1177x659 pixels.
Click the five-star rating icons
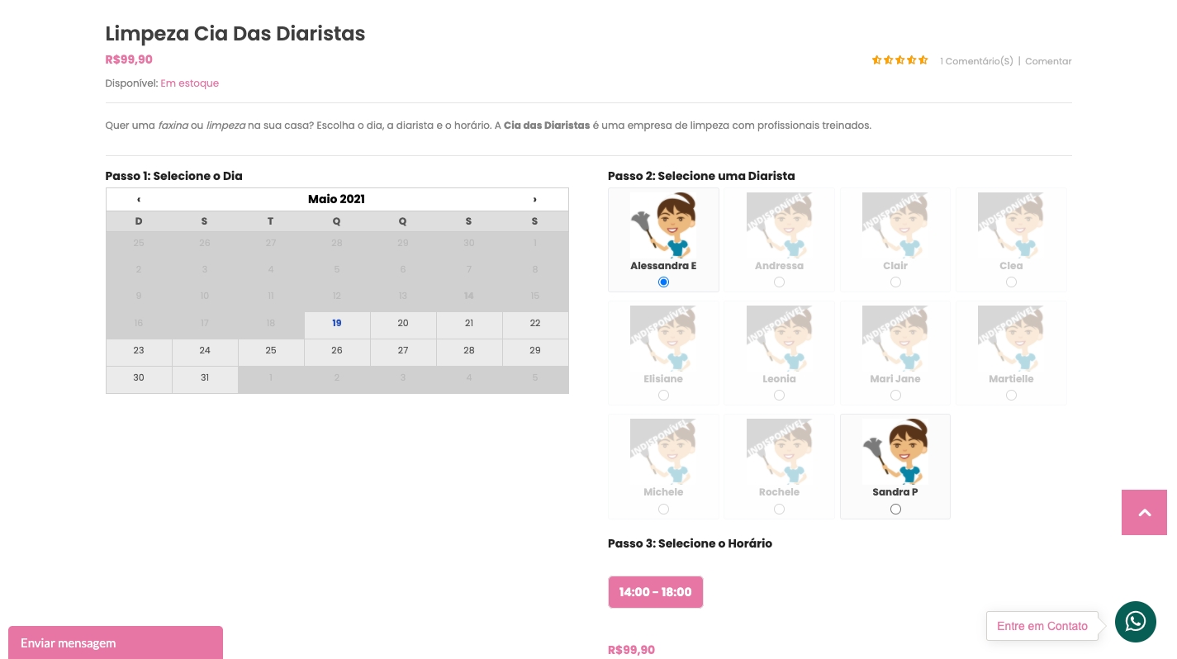899,60
